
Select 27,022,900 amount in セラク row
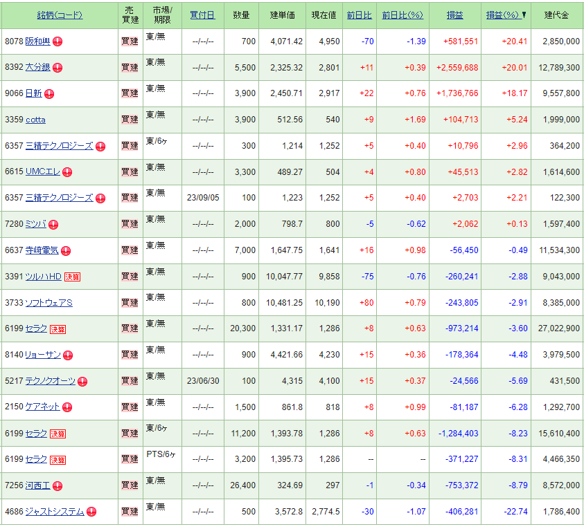(558, 328)
